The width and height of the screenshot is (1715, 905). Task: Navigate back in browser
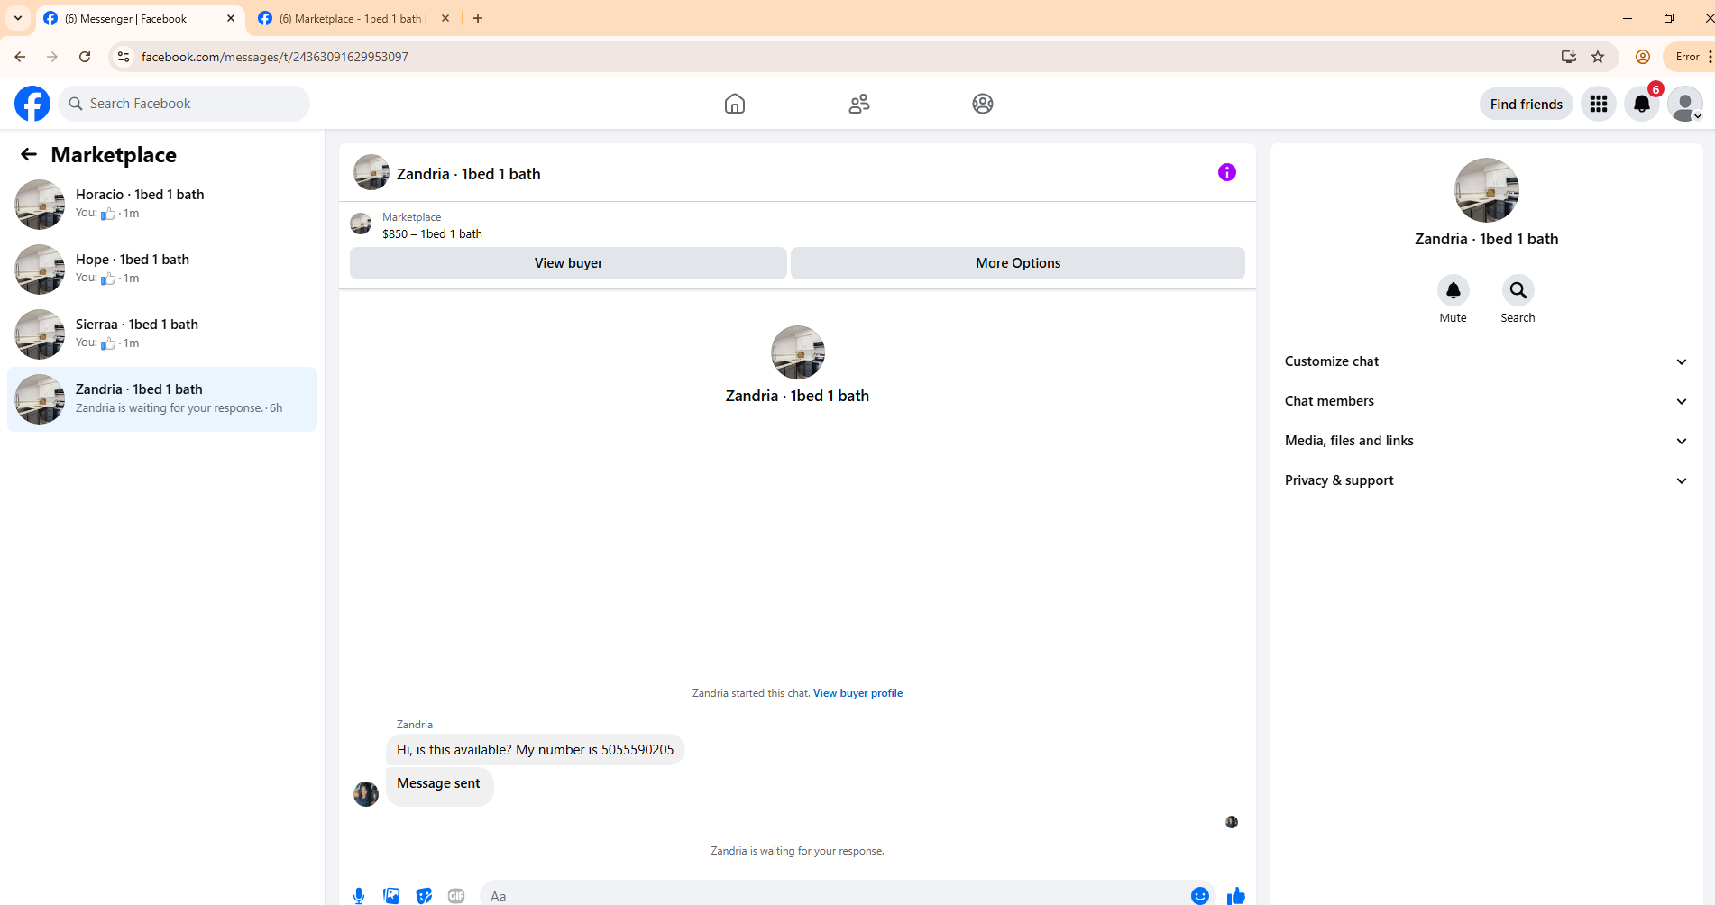coord(20,57)
